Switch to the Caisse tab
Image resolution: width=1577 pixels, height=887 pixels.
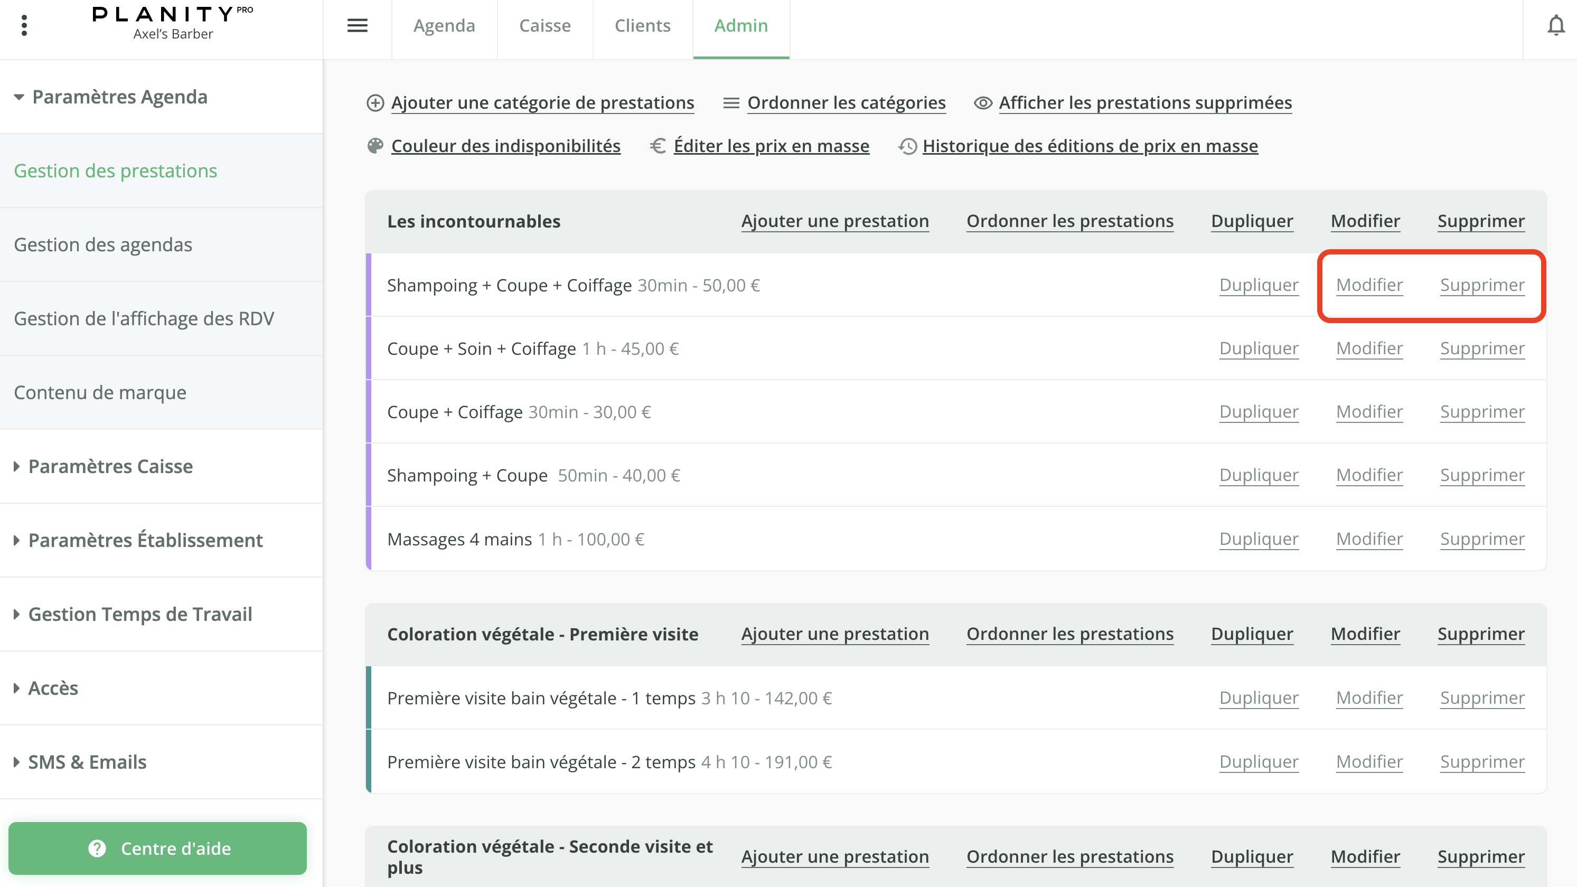tap(544, 26)
